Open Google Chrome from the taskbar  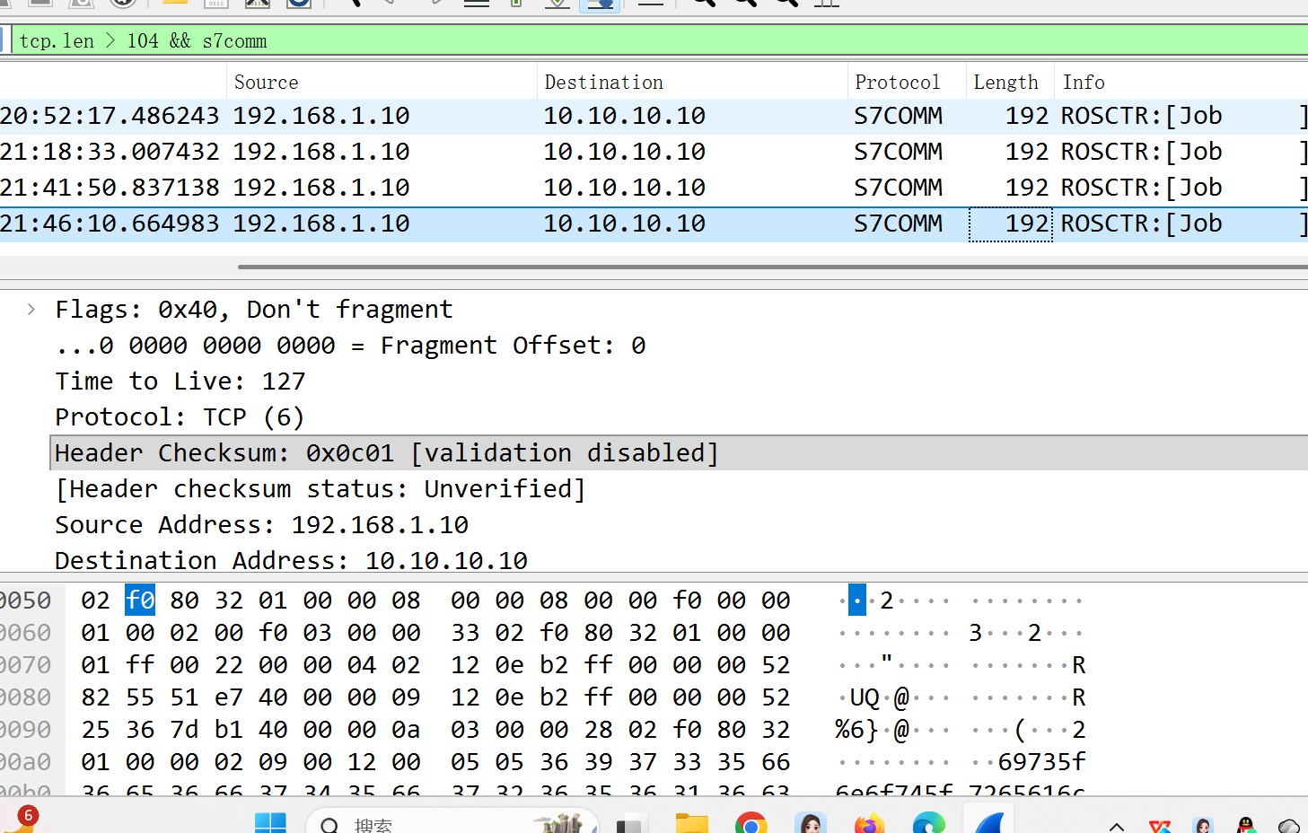[751, 823]
